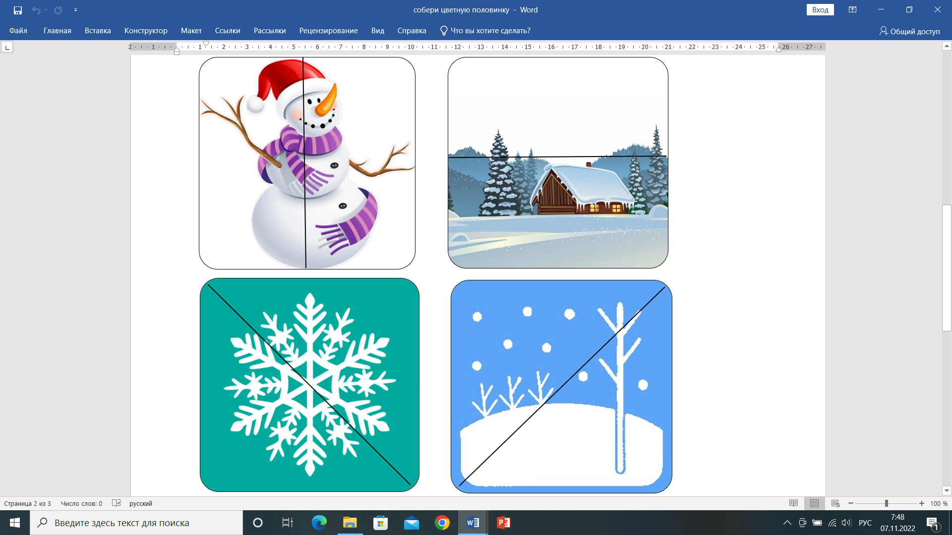Open the Рецензирование ribbon tab

(328, 31)
